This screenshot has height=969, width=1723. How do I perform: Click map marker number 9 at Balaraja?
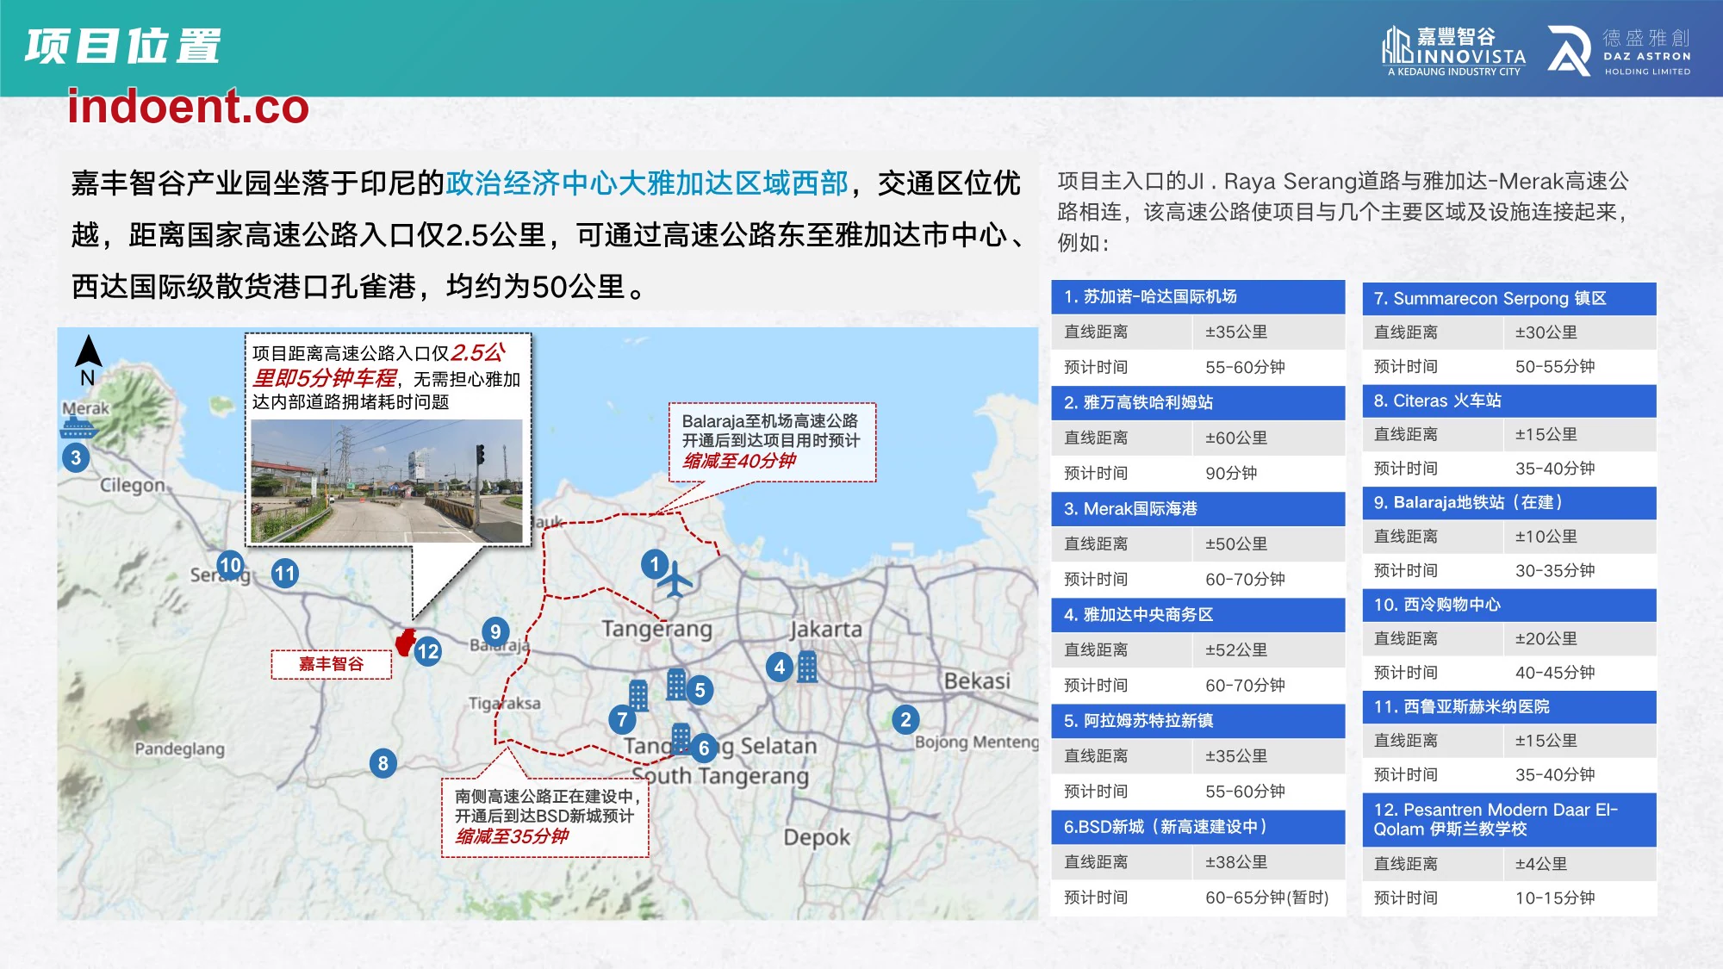tap(495, 631)
